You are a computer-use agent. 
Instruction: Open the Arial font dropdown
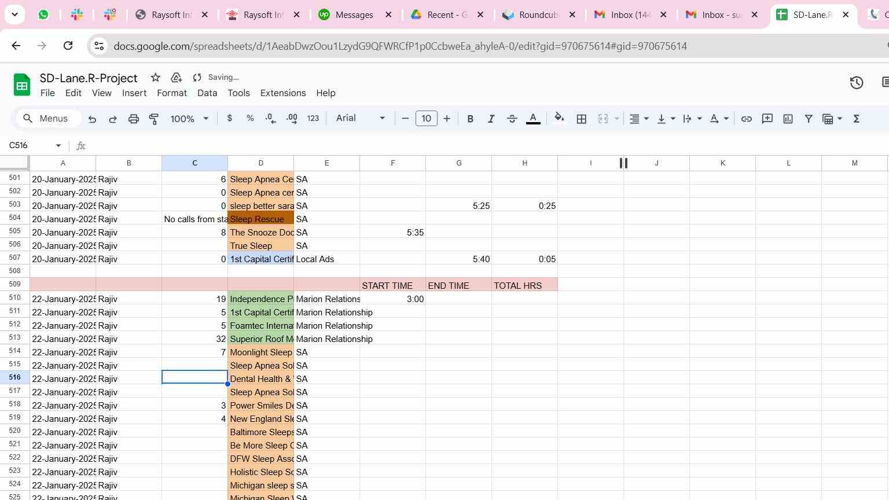[x=360, y=118]
